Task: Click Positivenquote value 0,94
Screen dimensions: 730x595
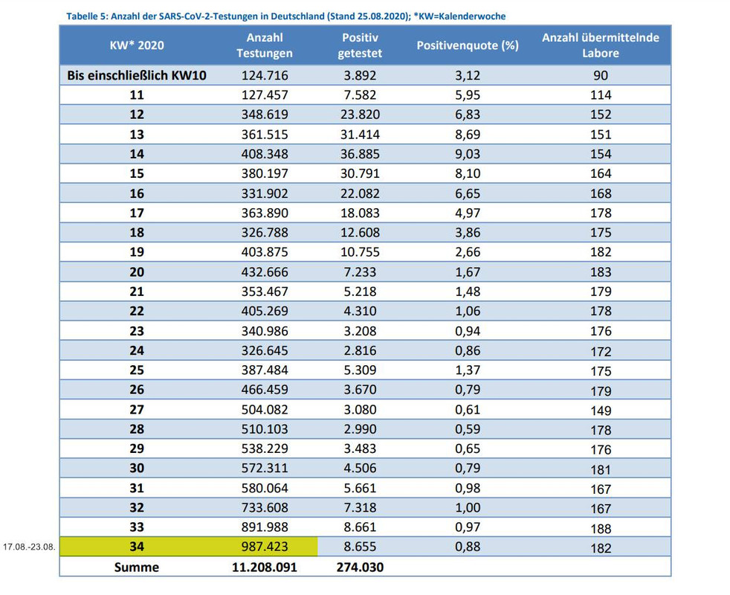Action: point(468,331)
